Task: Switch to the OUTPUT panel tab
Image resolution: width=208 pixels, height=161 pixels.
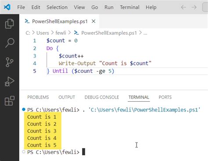Action: click(x=67, y=97)
